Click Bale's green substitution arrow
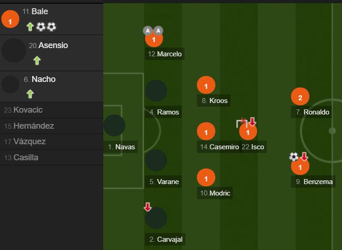This screenshot has height=250, width=342. point(30,27)
